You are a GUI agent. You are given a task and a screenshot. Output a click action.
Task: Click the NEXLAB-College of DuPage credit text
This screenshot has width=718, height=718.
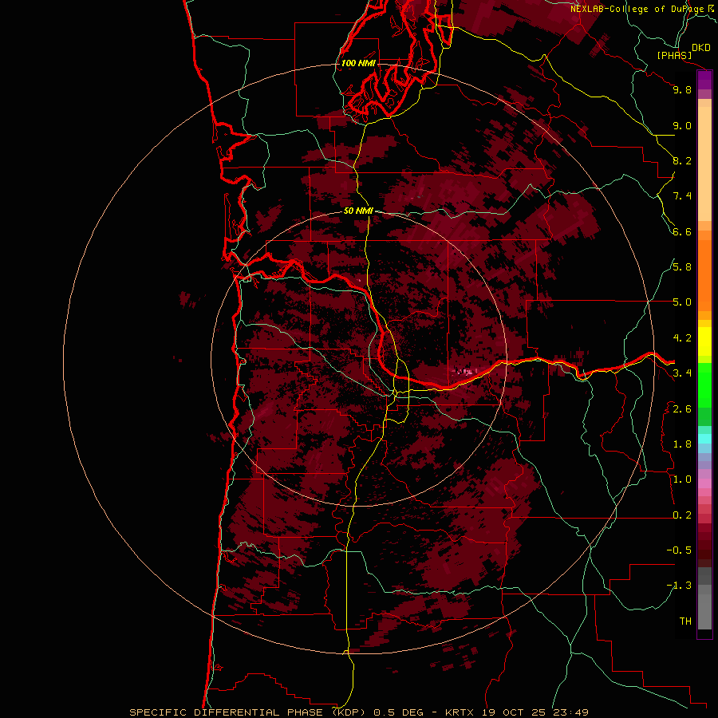pyautogui.click(x=638, y=9)
